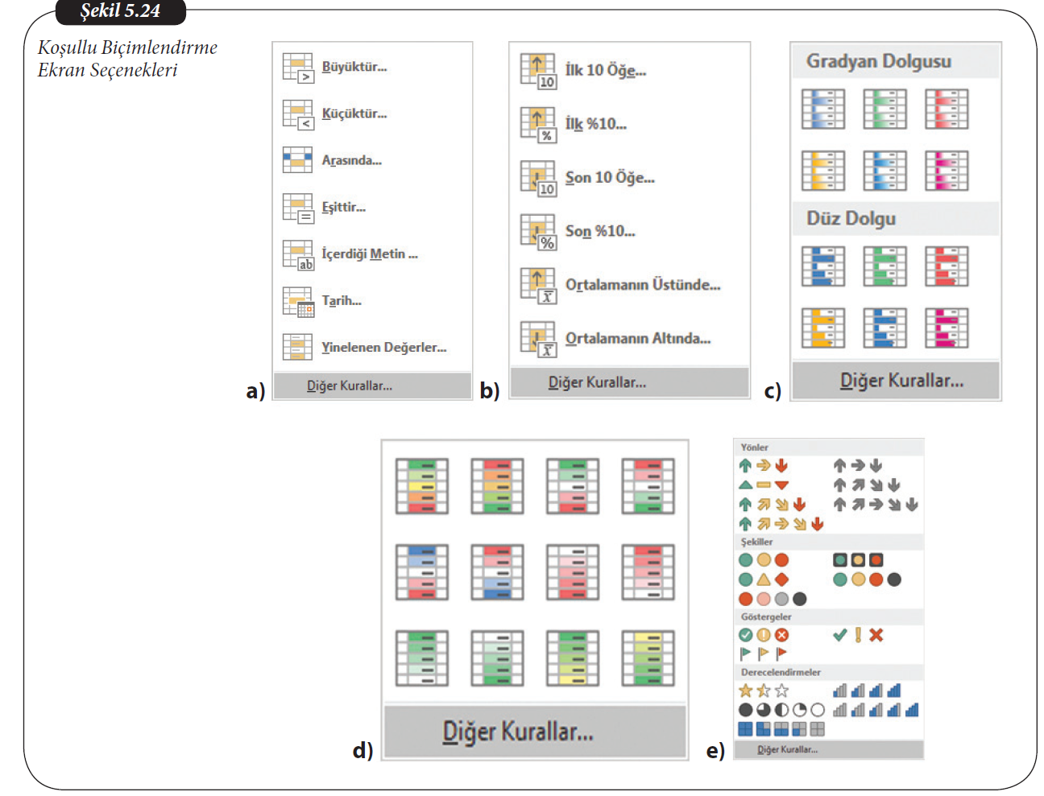
Task: Select the İlk 10 Öğe icon
Action: click(x=537, y=71)
